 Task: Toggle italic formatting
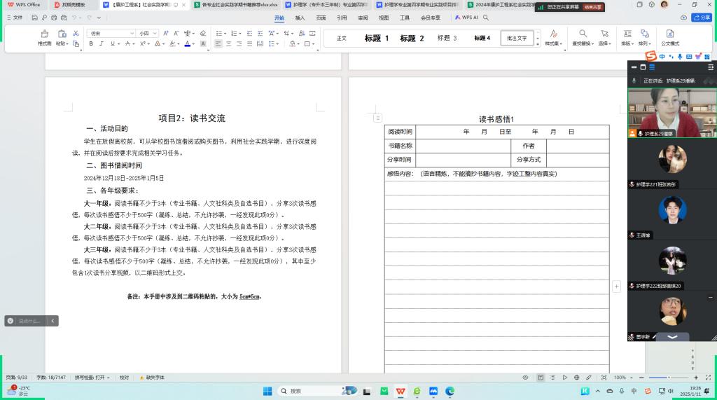[x=102, y=43]
